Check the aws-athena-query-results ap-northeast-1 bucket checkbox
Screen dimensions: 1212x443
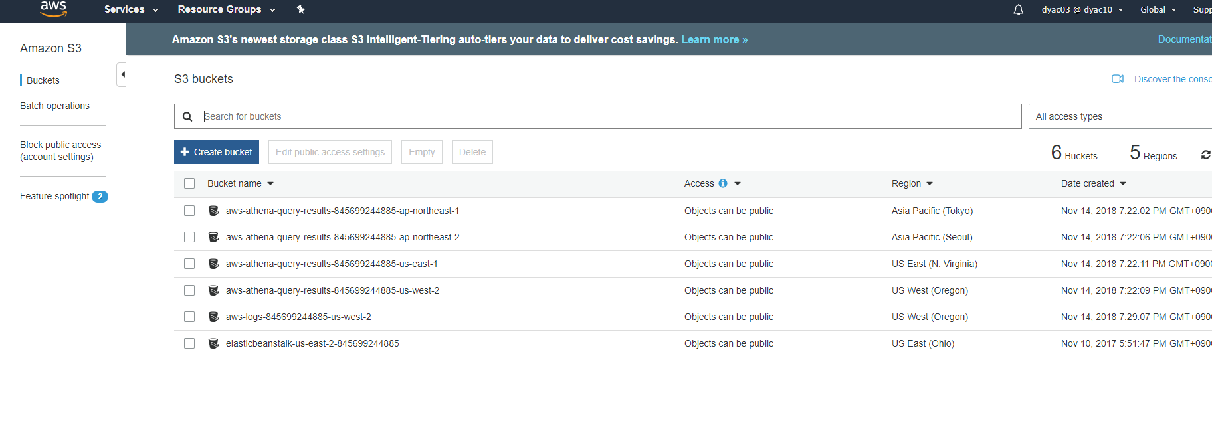(189, 211)
